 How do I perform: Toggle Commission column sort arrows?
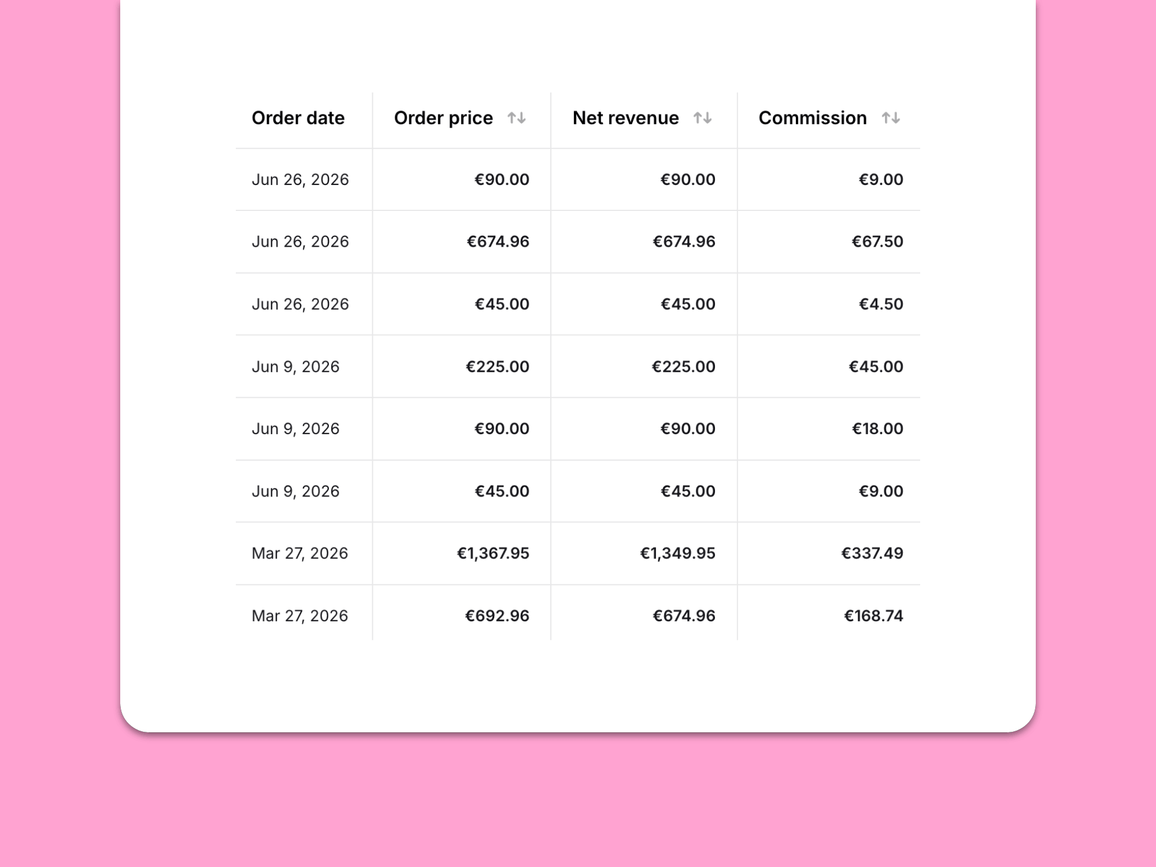point(891,118)
